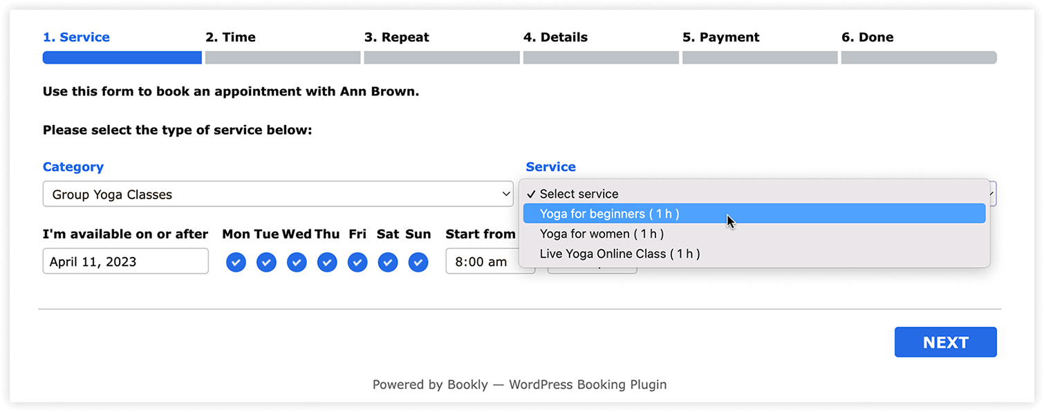This screenshot has width=1044, height=412.
Task: Uncheck the Sat day checkbox
Action: point(388,263)
